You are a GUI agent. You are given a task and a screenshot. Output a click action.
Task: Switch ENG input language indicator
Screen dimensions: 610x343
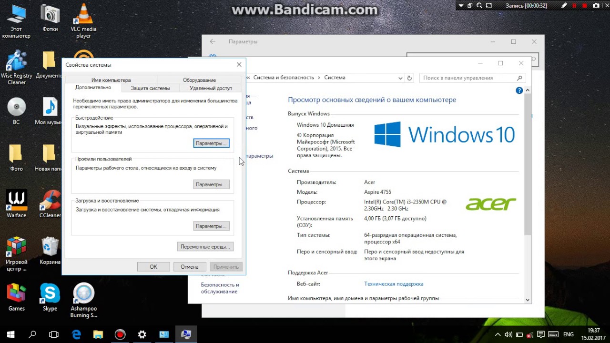pyautogui.click(x=569, y=334)
